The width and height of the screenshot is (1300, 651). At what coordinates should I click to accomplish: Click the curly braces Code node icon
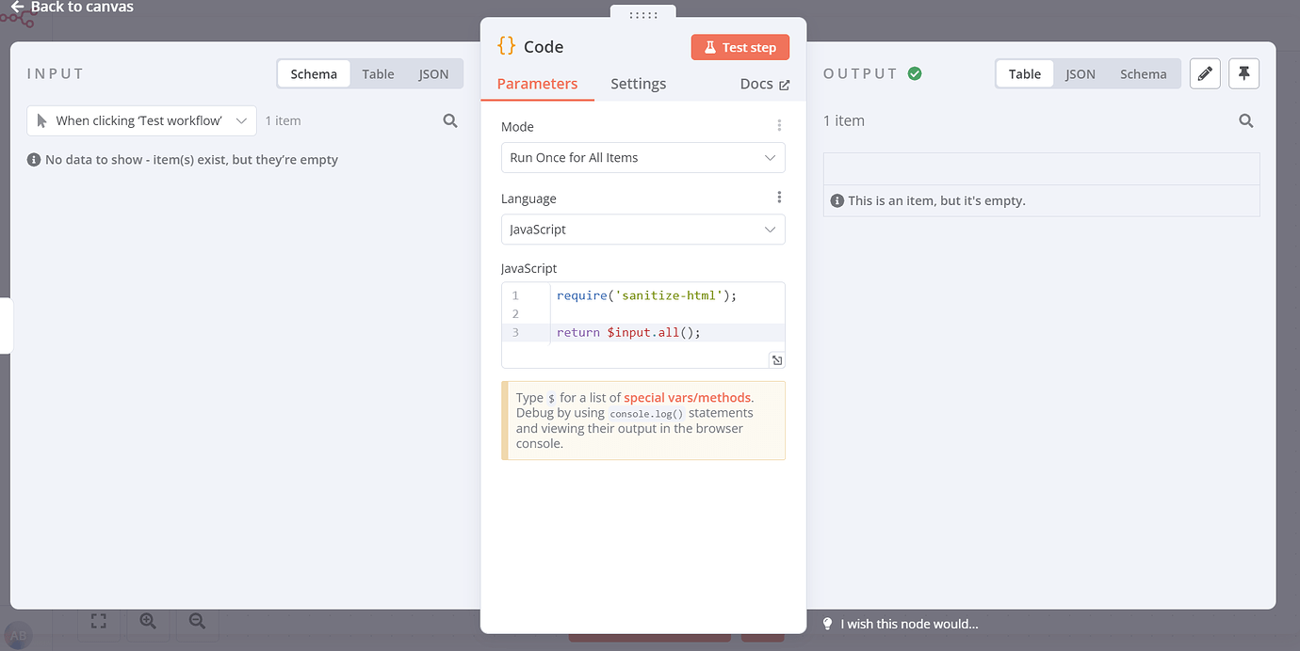coord(506,44)
